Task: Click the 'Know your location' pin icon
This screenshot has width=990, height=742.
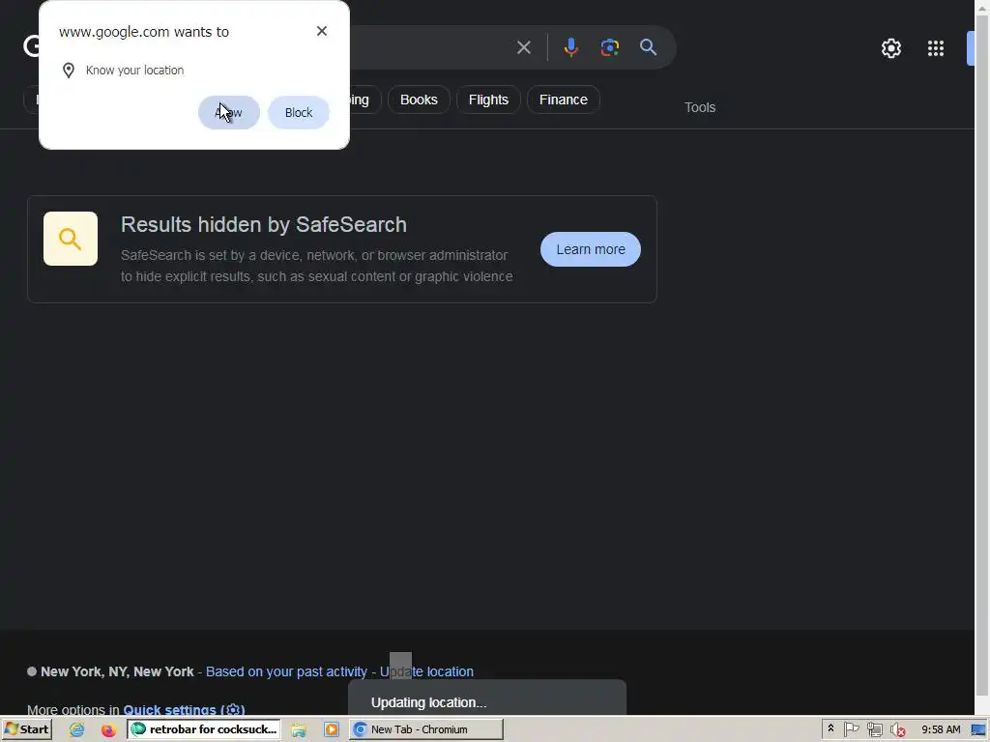Action: pyautogui.click(x=69, y=71)
